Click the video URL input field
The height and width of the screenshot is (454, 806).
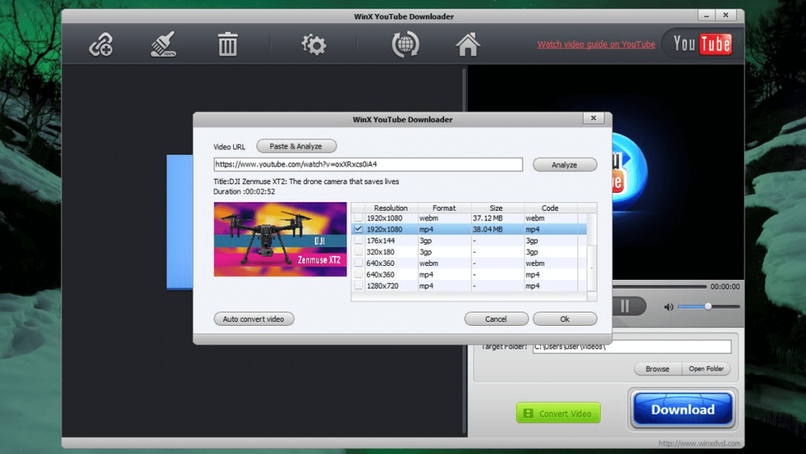pos(367,164)
